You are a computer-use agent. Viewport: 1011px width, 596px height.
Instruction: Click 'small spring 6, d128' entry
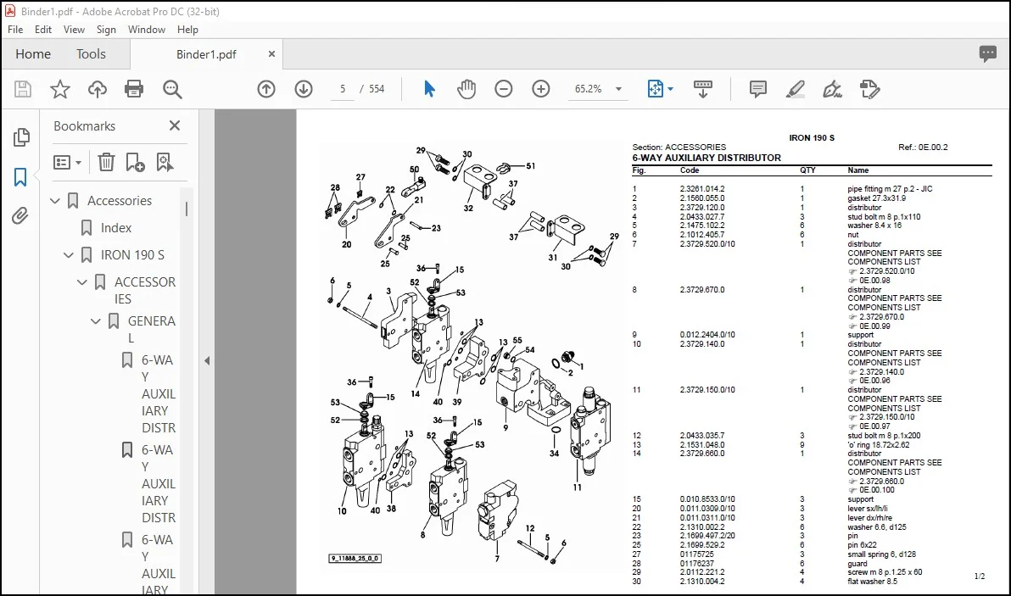[881, 554]
